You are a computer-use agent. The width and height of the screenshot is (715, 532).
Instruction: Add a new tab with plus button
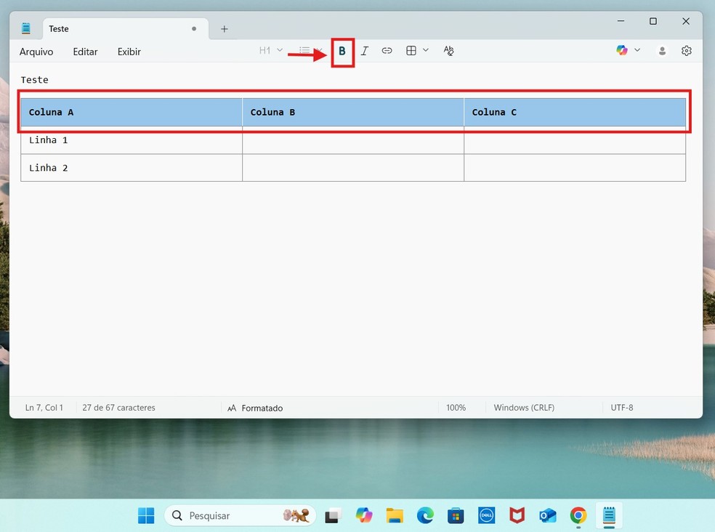tap(225, 29)
